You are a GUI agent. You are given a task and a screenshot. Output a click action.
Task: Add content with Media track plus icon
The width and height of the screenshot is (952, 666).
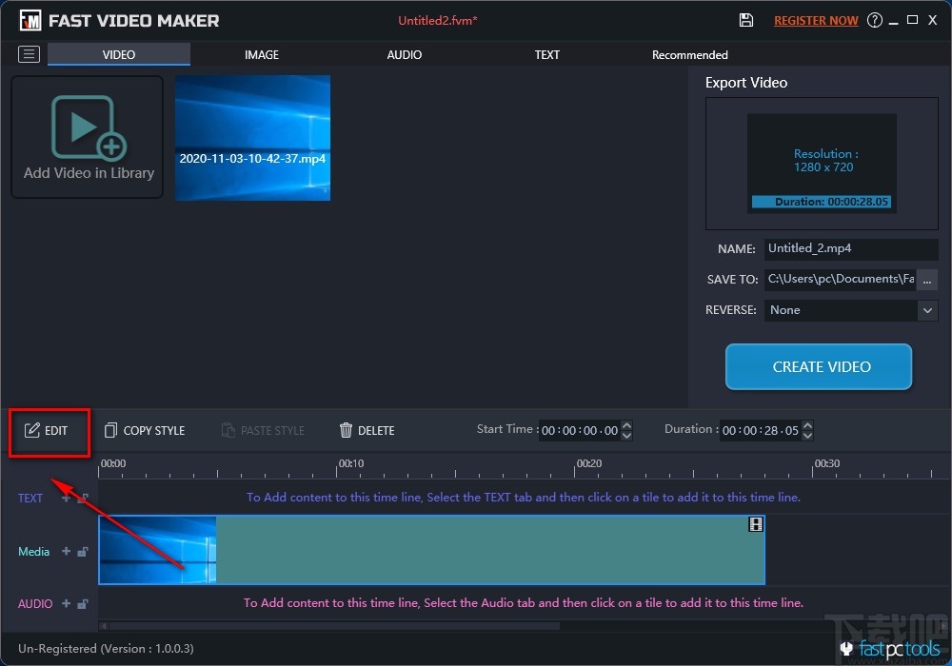click(x=67, y=551)
